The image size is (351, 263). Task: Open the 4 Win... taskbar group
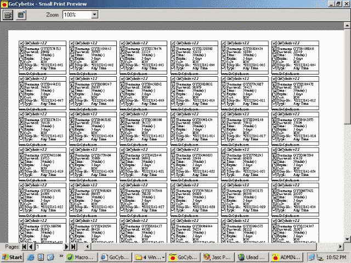click(149, 258)
